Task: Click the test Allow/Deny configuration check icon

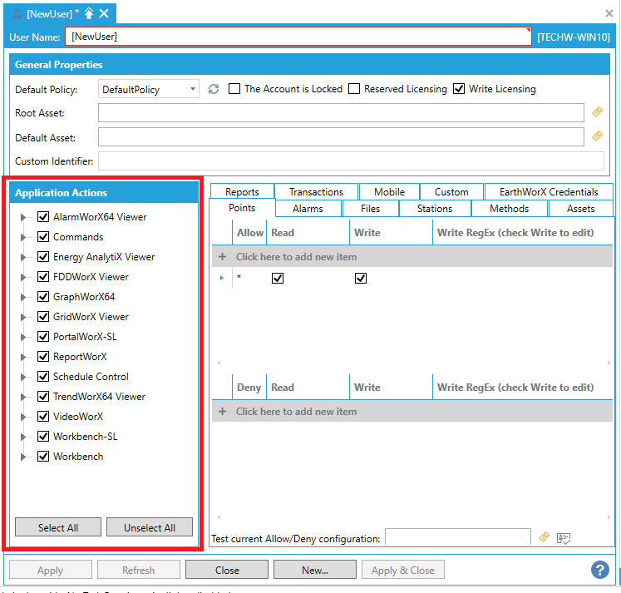Action: (x=563, y=538)
